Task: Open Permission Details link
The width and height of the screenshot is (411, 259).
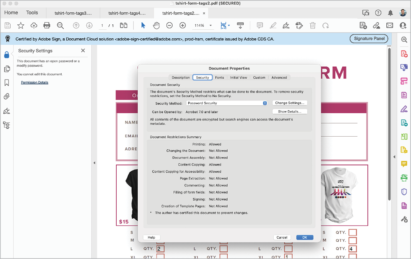Action: [35, 82]
